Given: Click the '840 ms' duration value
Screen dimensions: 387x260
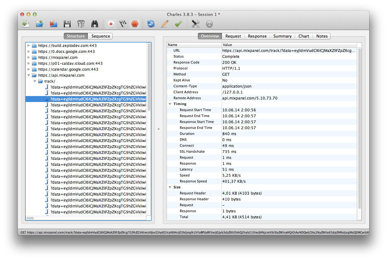Looking at the screenshot, I should pos(229,134).
